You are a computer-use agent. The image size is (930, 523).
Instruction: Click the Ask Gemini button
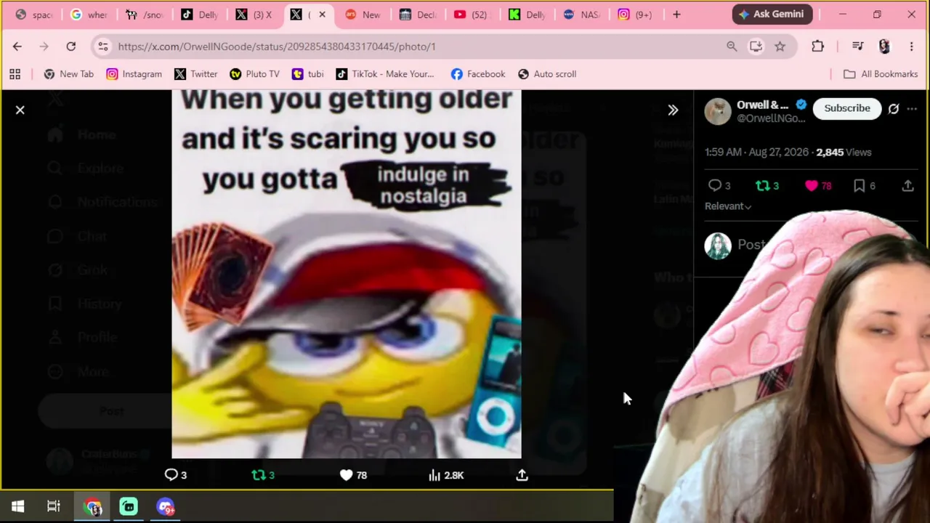[x=771, y=14]
